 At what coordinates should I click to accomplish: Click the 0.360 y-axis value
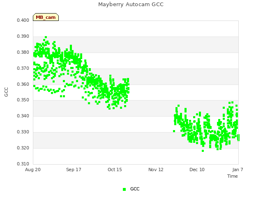(23, 84)
